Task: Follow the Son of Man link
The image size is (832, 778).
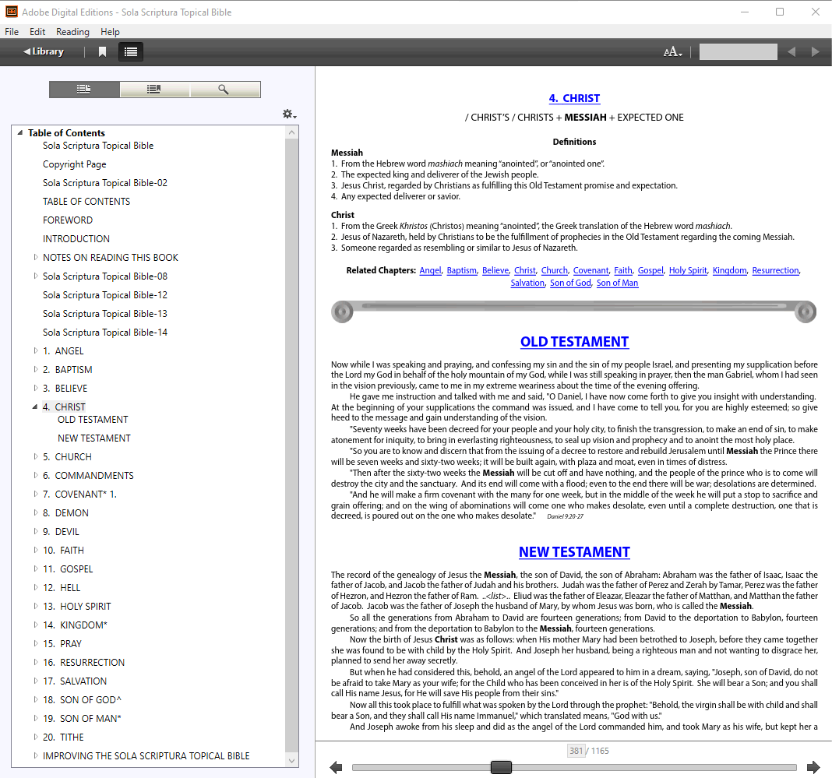Action: click(x=617, y=283)
